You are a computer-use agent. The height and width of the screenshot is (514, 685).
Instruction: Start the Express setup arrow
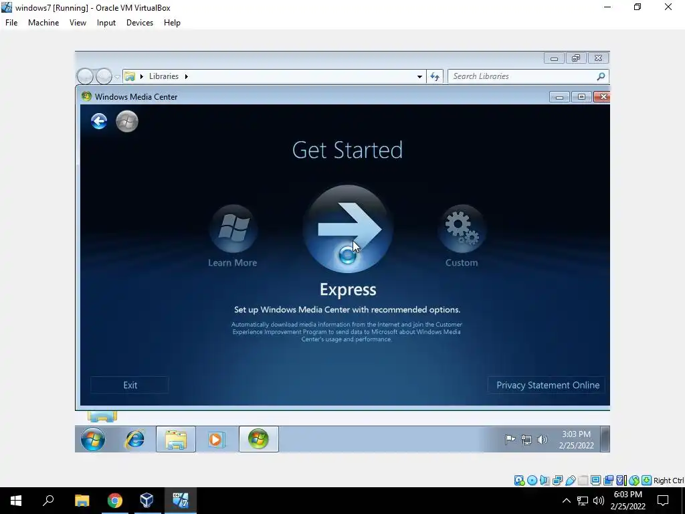pos(348,229)
